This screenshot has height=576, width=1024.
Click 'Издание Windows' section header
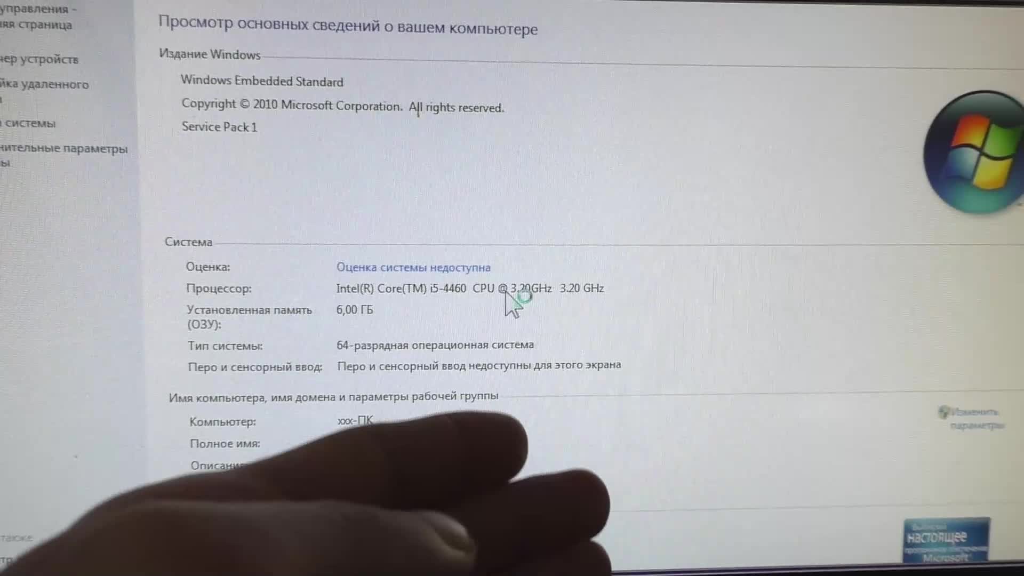tap(209, 54)
